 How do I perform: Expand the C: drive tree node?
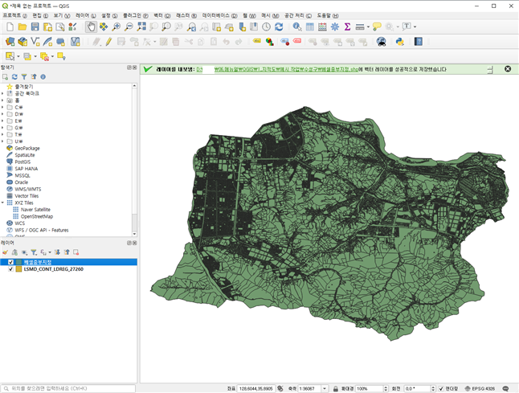[2, 107]
